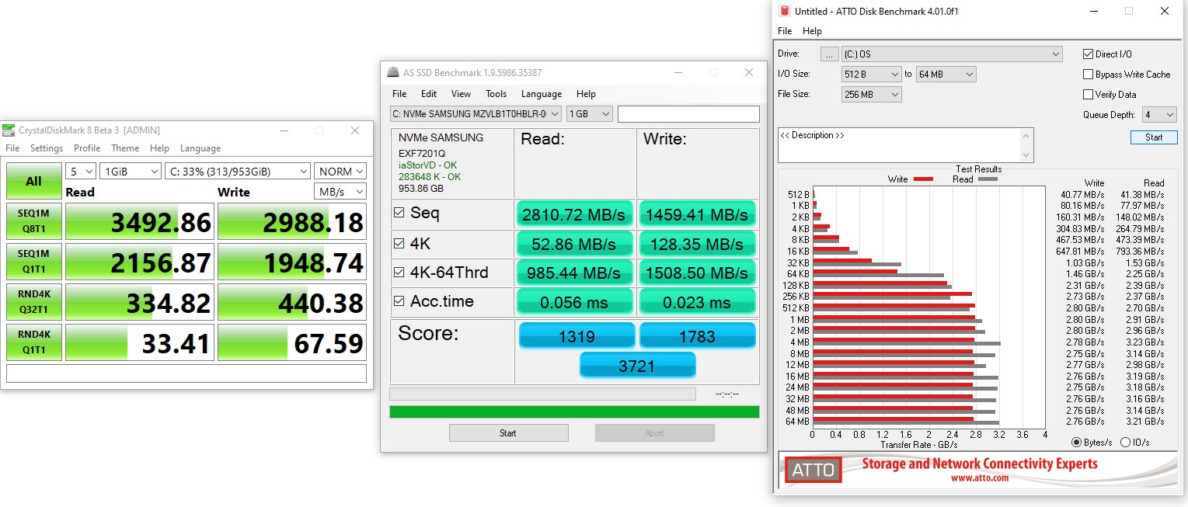Select the IO/s radio button
1188x507 pixels.
pos(1125,443)
